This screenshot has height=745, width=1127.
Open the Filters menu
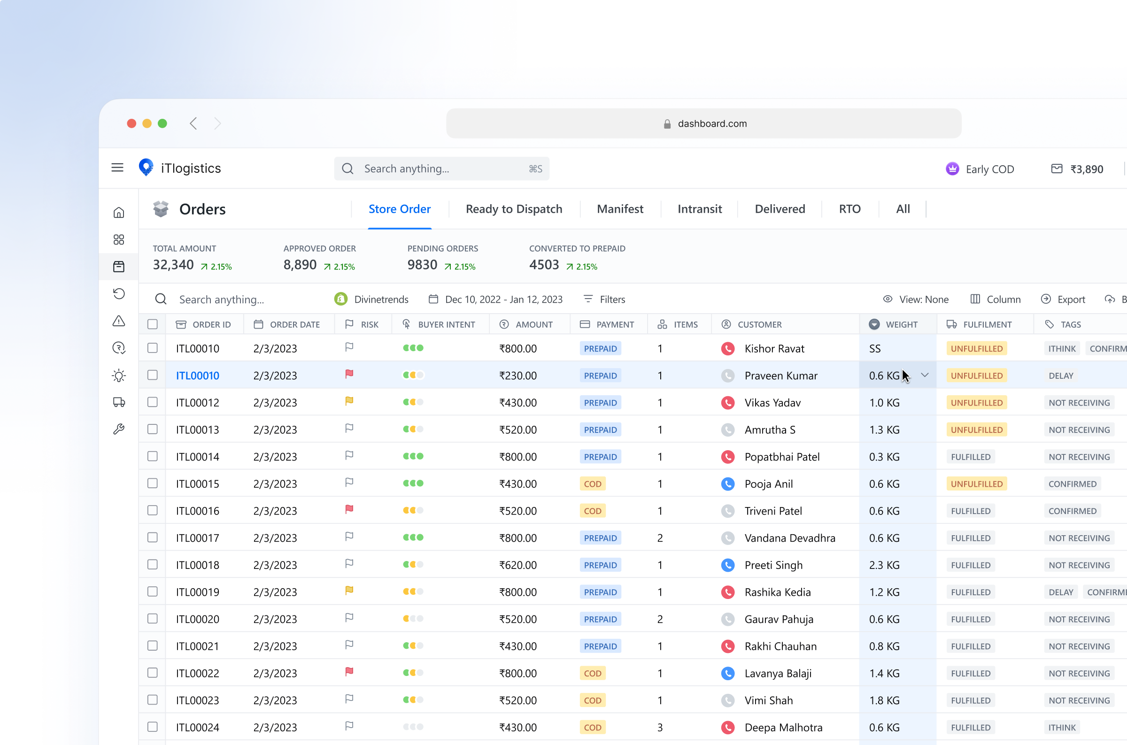[604, 300]
